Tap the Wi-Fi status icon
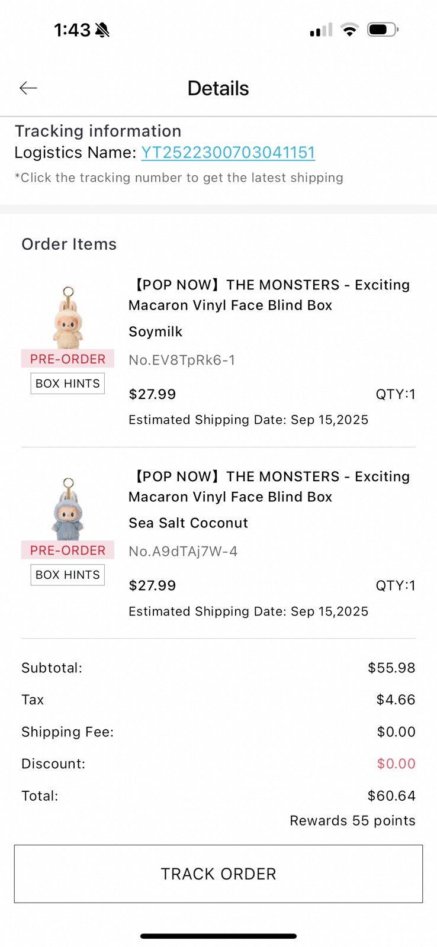The height and width of the screenshot is (947, 437). coord(350,30)
